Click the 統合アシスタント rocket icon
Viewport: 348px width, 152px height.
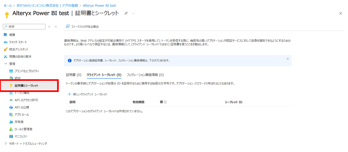pyautogui.click(x=5, y=49)
